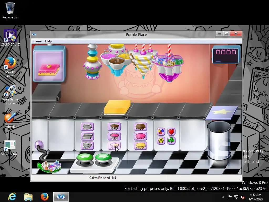
Task: Open the Help menu
Action: (x=48, y=41)
